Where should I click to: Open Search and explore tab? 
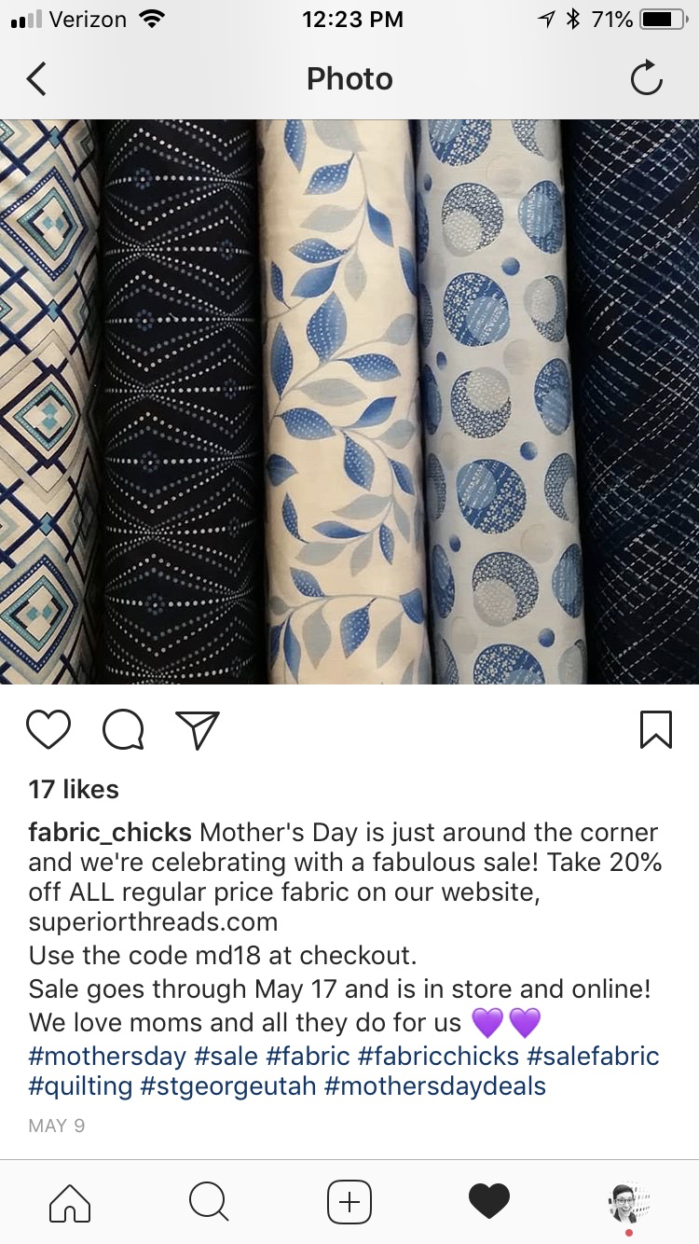tap(209, 1202)
